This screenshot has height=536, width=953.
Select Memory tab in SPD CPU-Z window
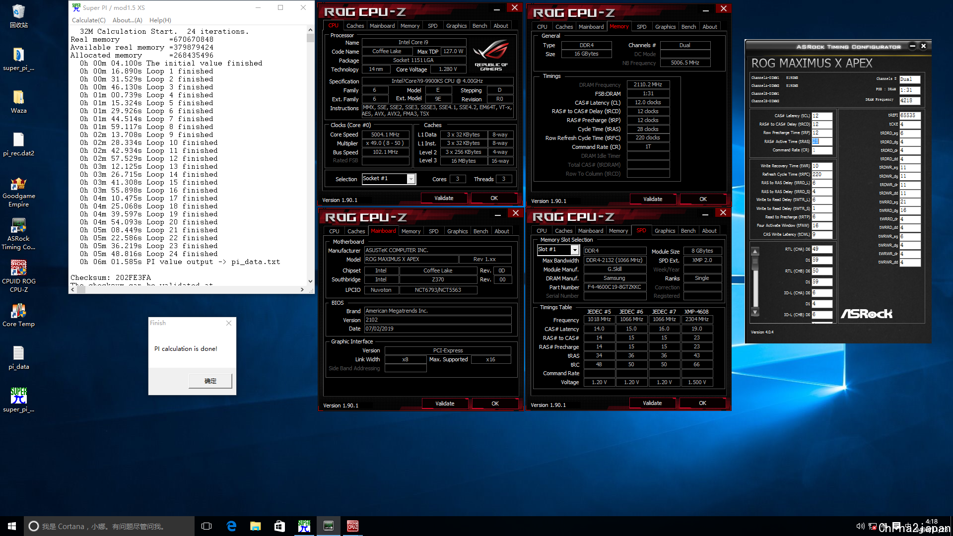[618, 231]
